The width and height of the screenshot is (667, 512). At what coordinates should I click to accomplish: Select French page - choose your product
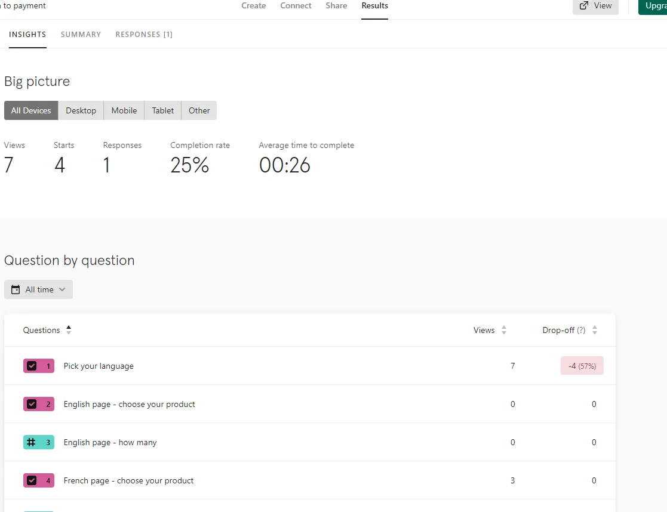click(x=310, y=480)
